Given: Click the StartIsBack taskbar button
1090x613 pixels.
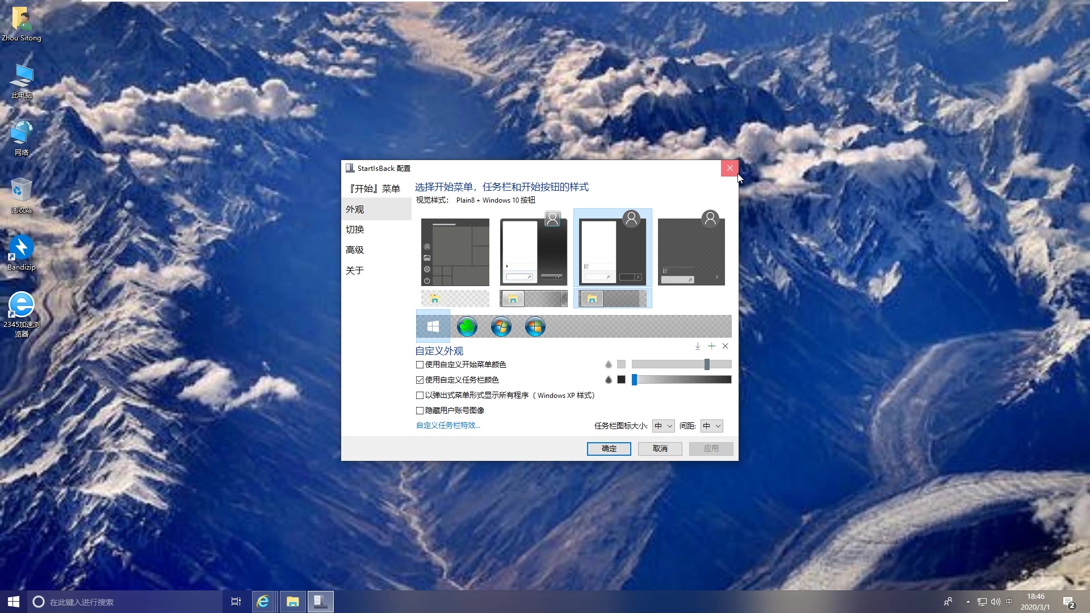Looking at the screenshot, I should [320, 602].
